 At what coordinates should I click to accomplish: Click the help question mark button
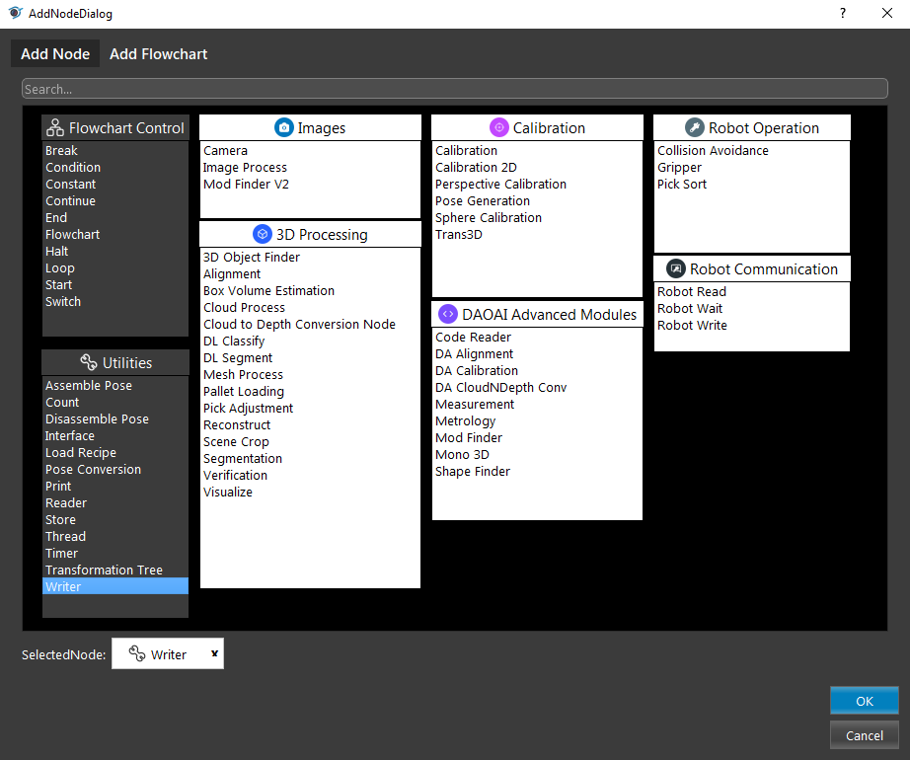click(x=843, y=14)
